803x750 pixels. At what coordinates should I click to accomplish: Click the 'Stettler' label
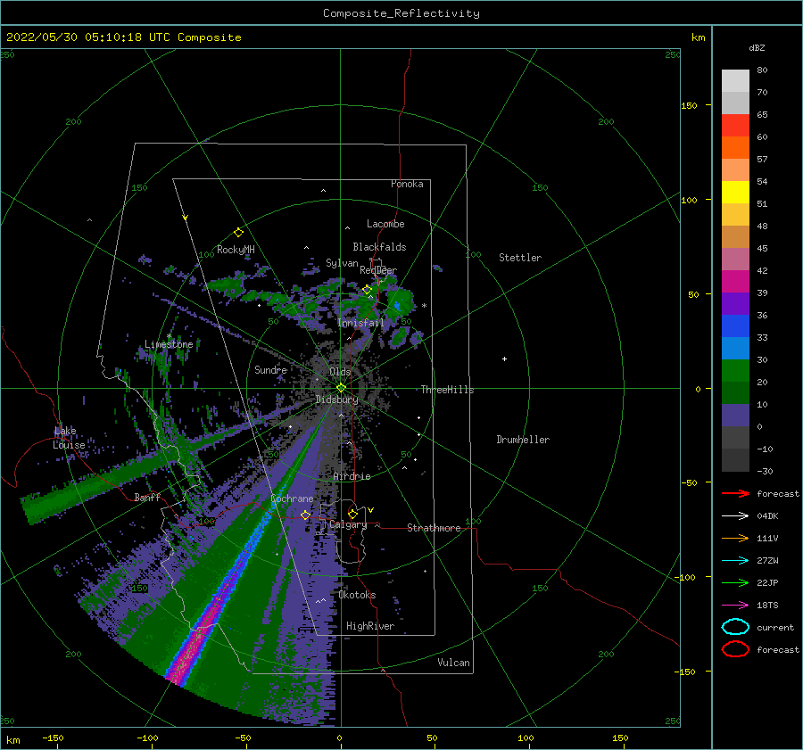[520, 258]
